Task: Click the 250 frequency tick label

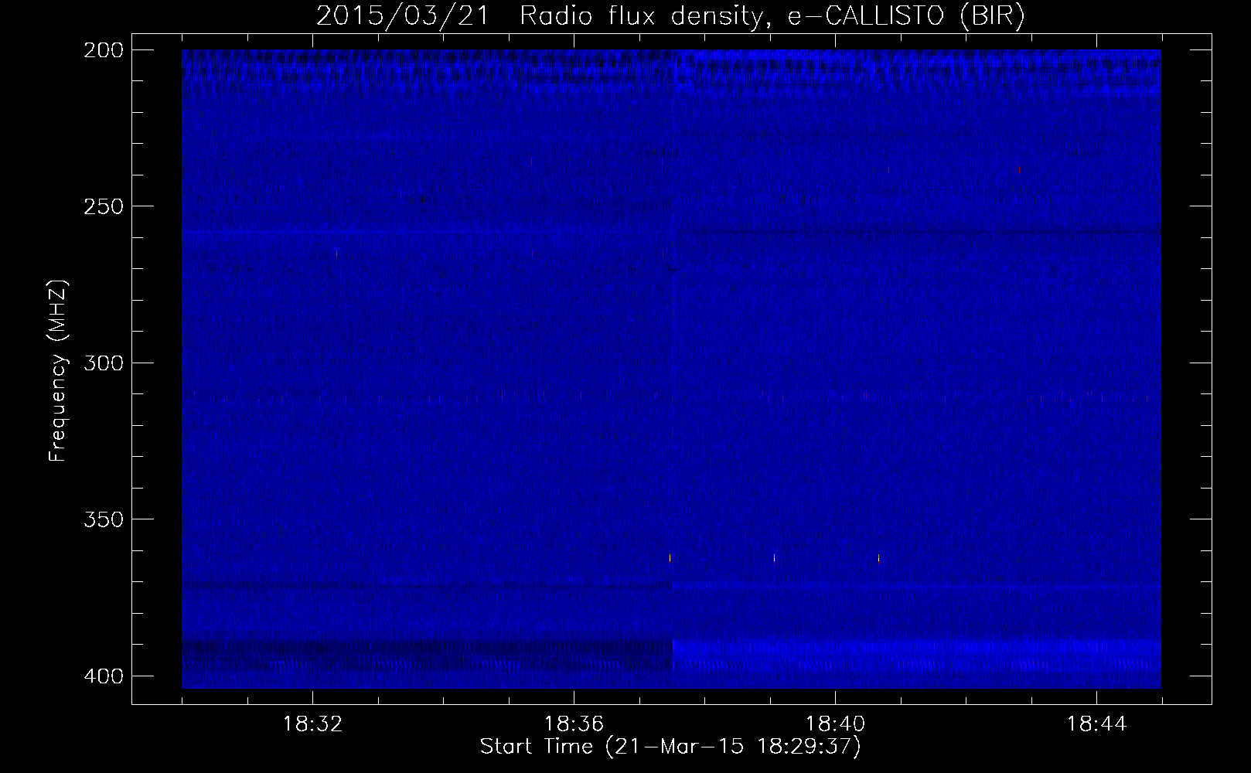Action: (x=103, y=206)
